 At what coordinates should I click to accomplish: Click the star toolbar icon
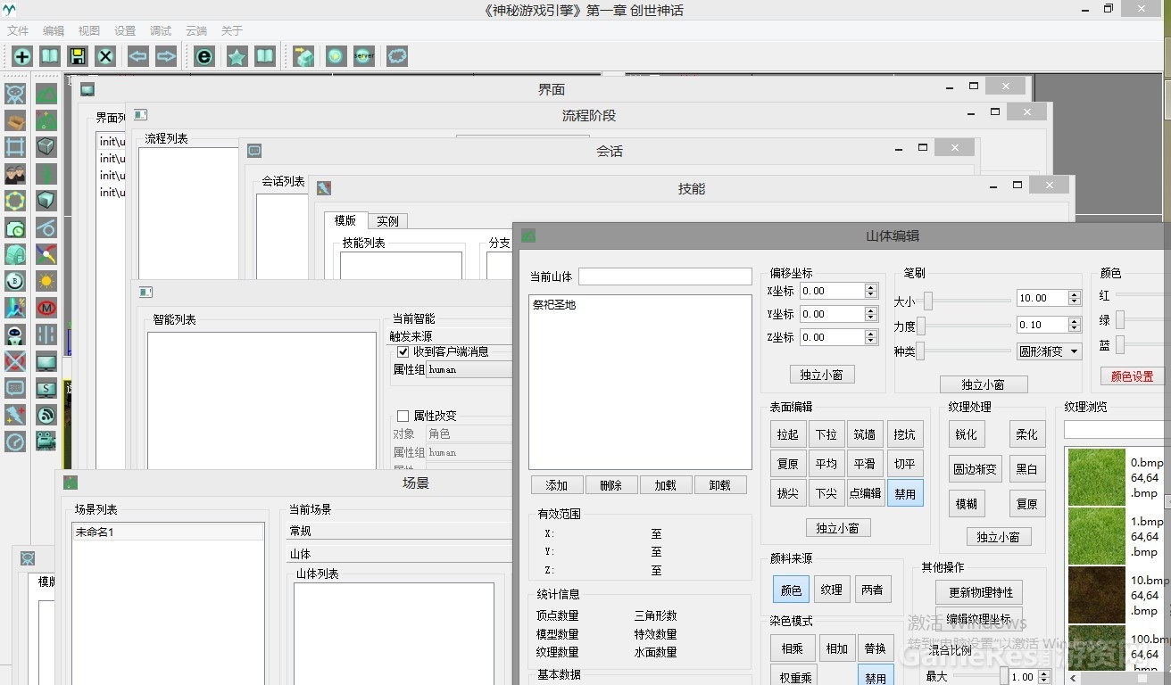click(237, 56)
